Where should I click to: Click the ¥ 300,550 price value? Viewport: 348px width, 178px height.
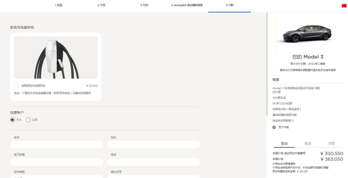pos(332,153)
